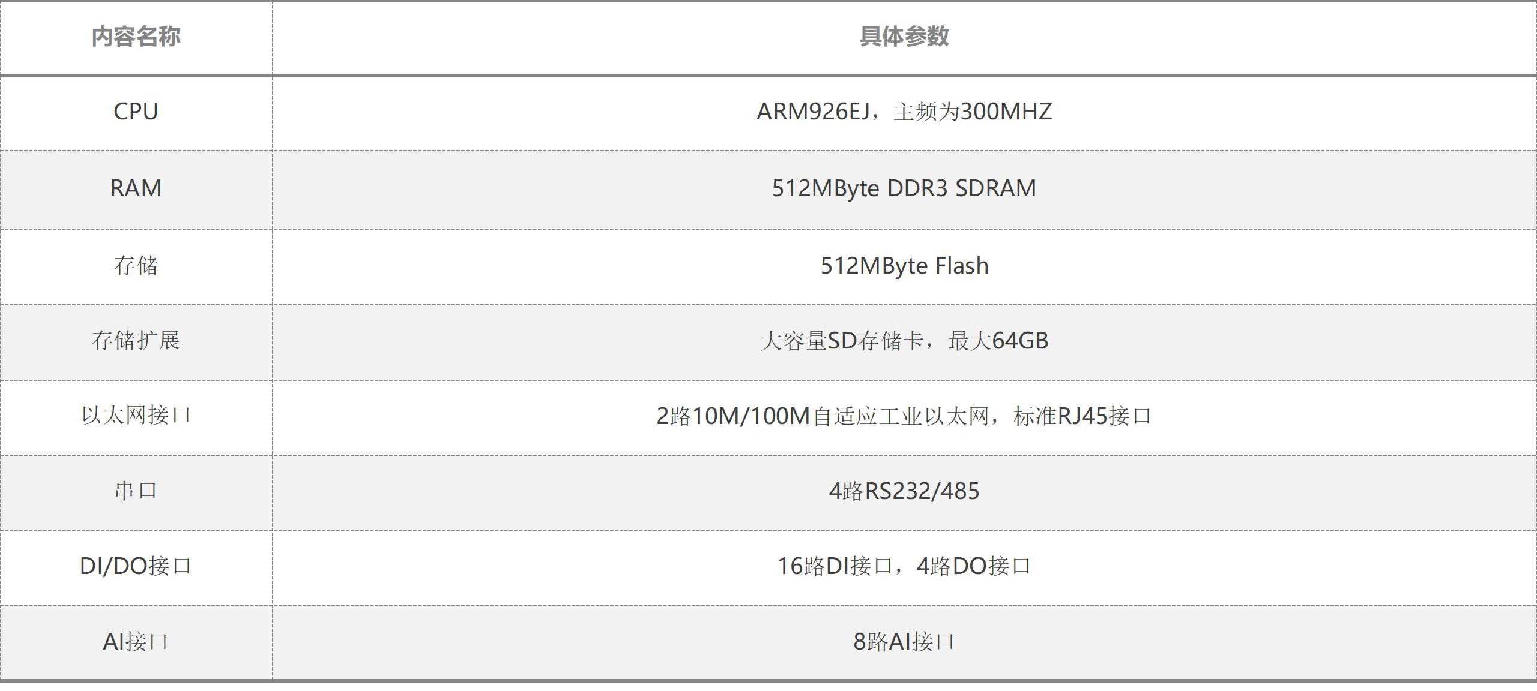Select the CPU row label
This screenshot has height=691, width=1537.
pyautogui.click(x=136, y=112)
